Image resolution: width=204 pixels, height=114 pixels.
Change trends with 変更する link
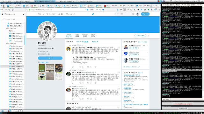(x=140, y=73)
